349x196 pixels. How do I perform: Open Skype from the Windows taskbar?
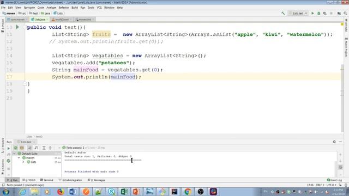point(111,192)
